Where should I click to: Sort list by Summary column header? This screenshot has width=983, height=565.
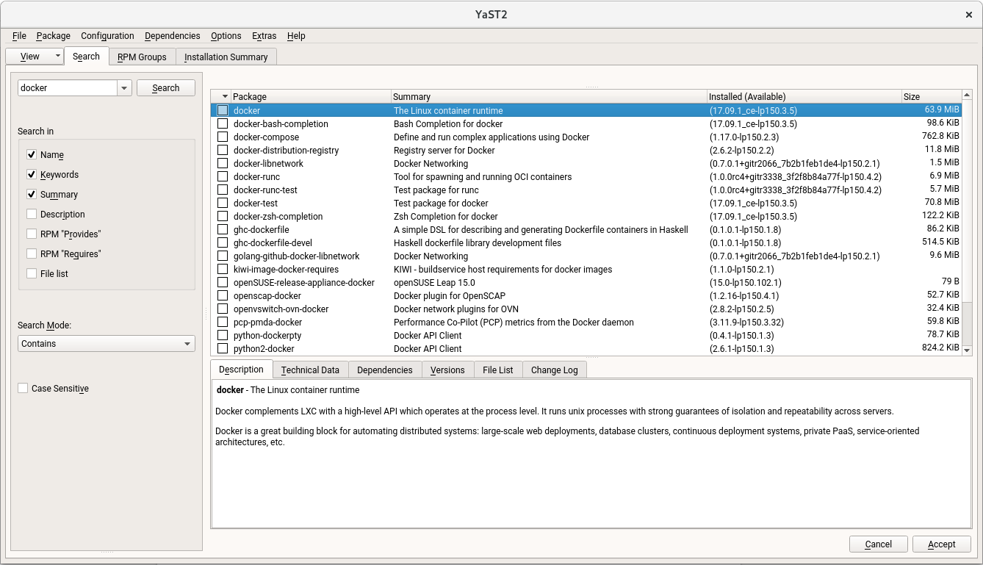[549, 96]
